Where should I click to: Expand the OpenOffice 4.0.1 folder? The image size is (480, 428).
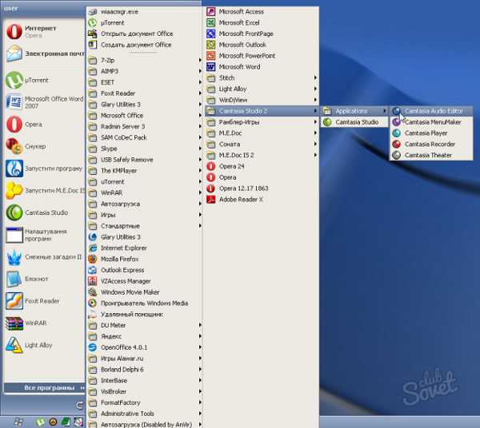144,347
